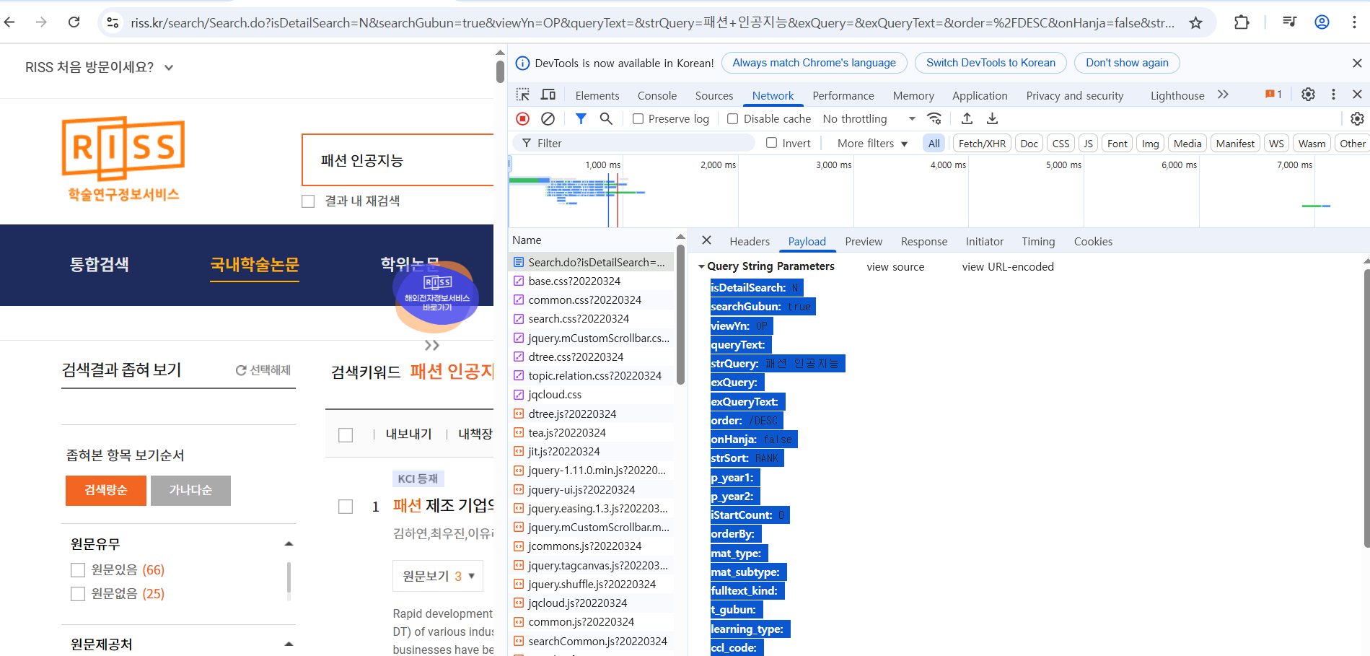Click the 가나다순 sort button

190,491
